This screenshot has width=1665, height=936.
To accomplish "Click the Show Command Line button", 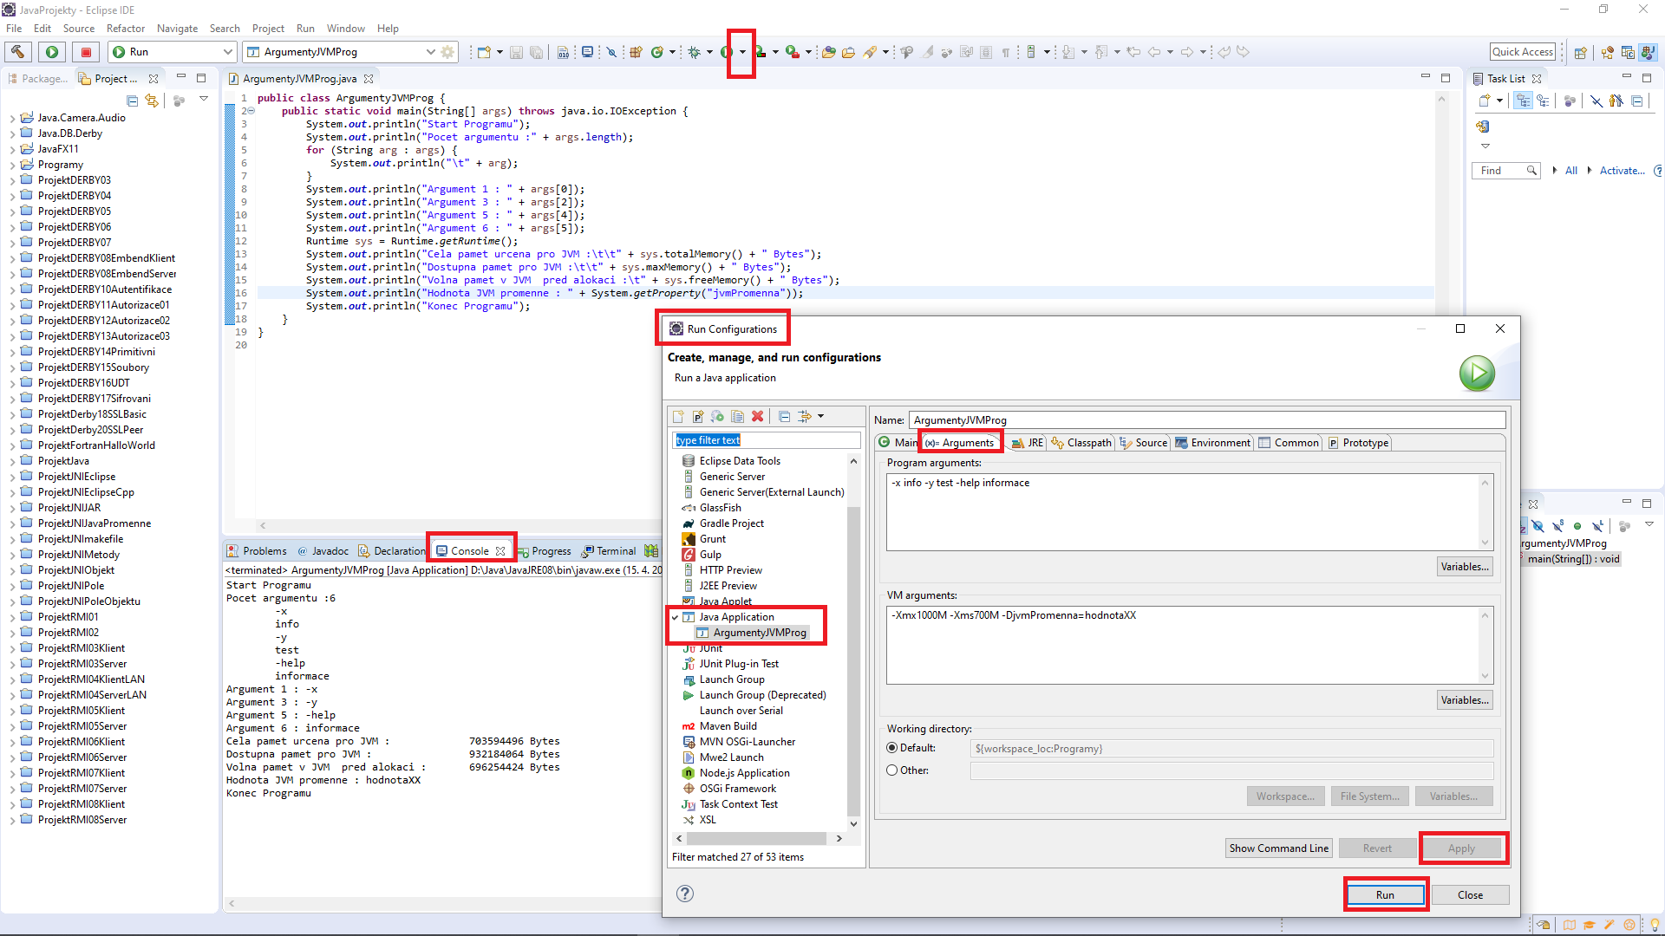I will [x=1278, y=848].
